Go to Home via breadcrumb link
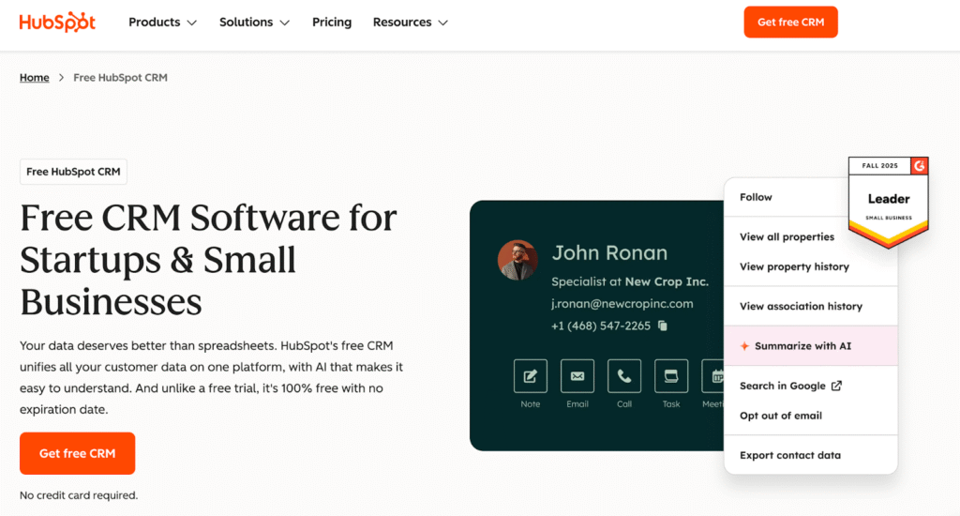The width and height of the screenshot is (960, 516). (35, 78)
